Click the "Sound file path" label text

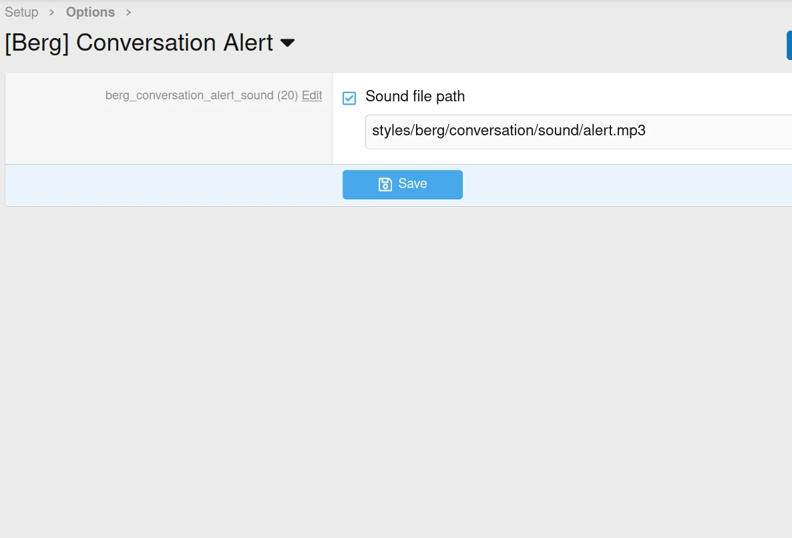(415, 97)
